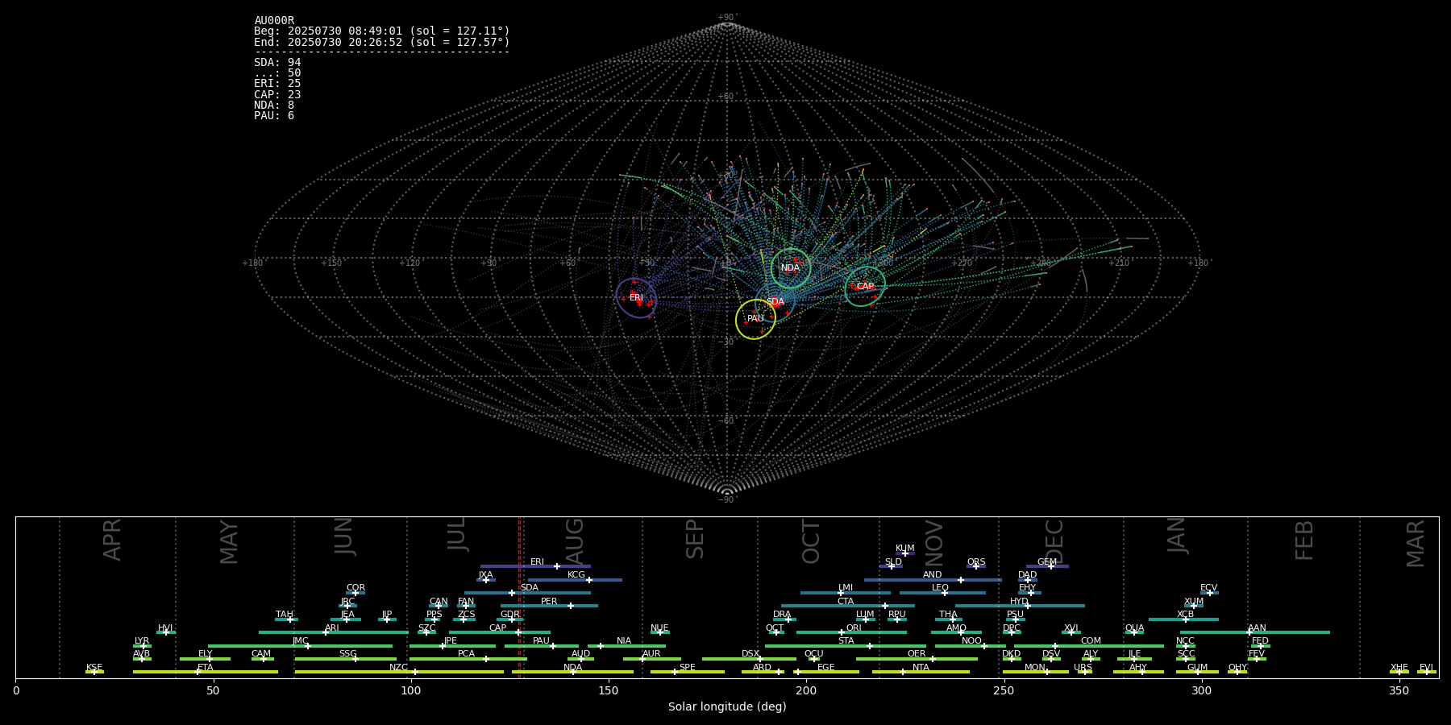
Task: Select the CAP radiant circle on the sky map
Action: pyautogui.click(x=865, y=286)
